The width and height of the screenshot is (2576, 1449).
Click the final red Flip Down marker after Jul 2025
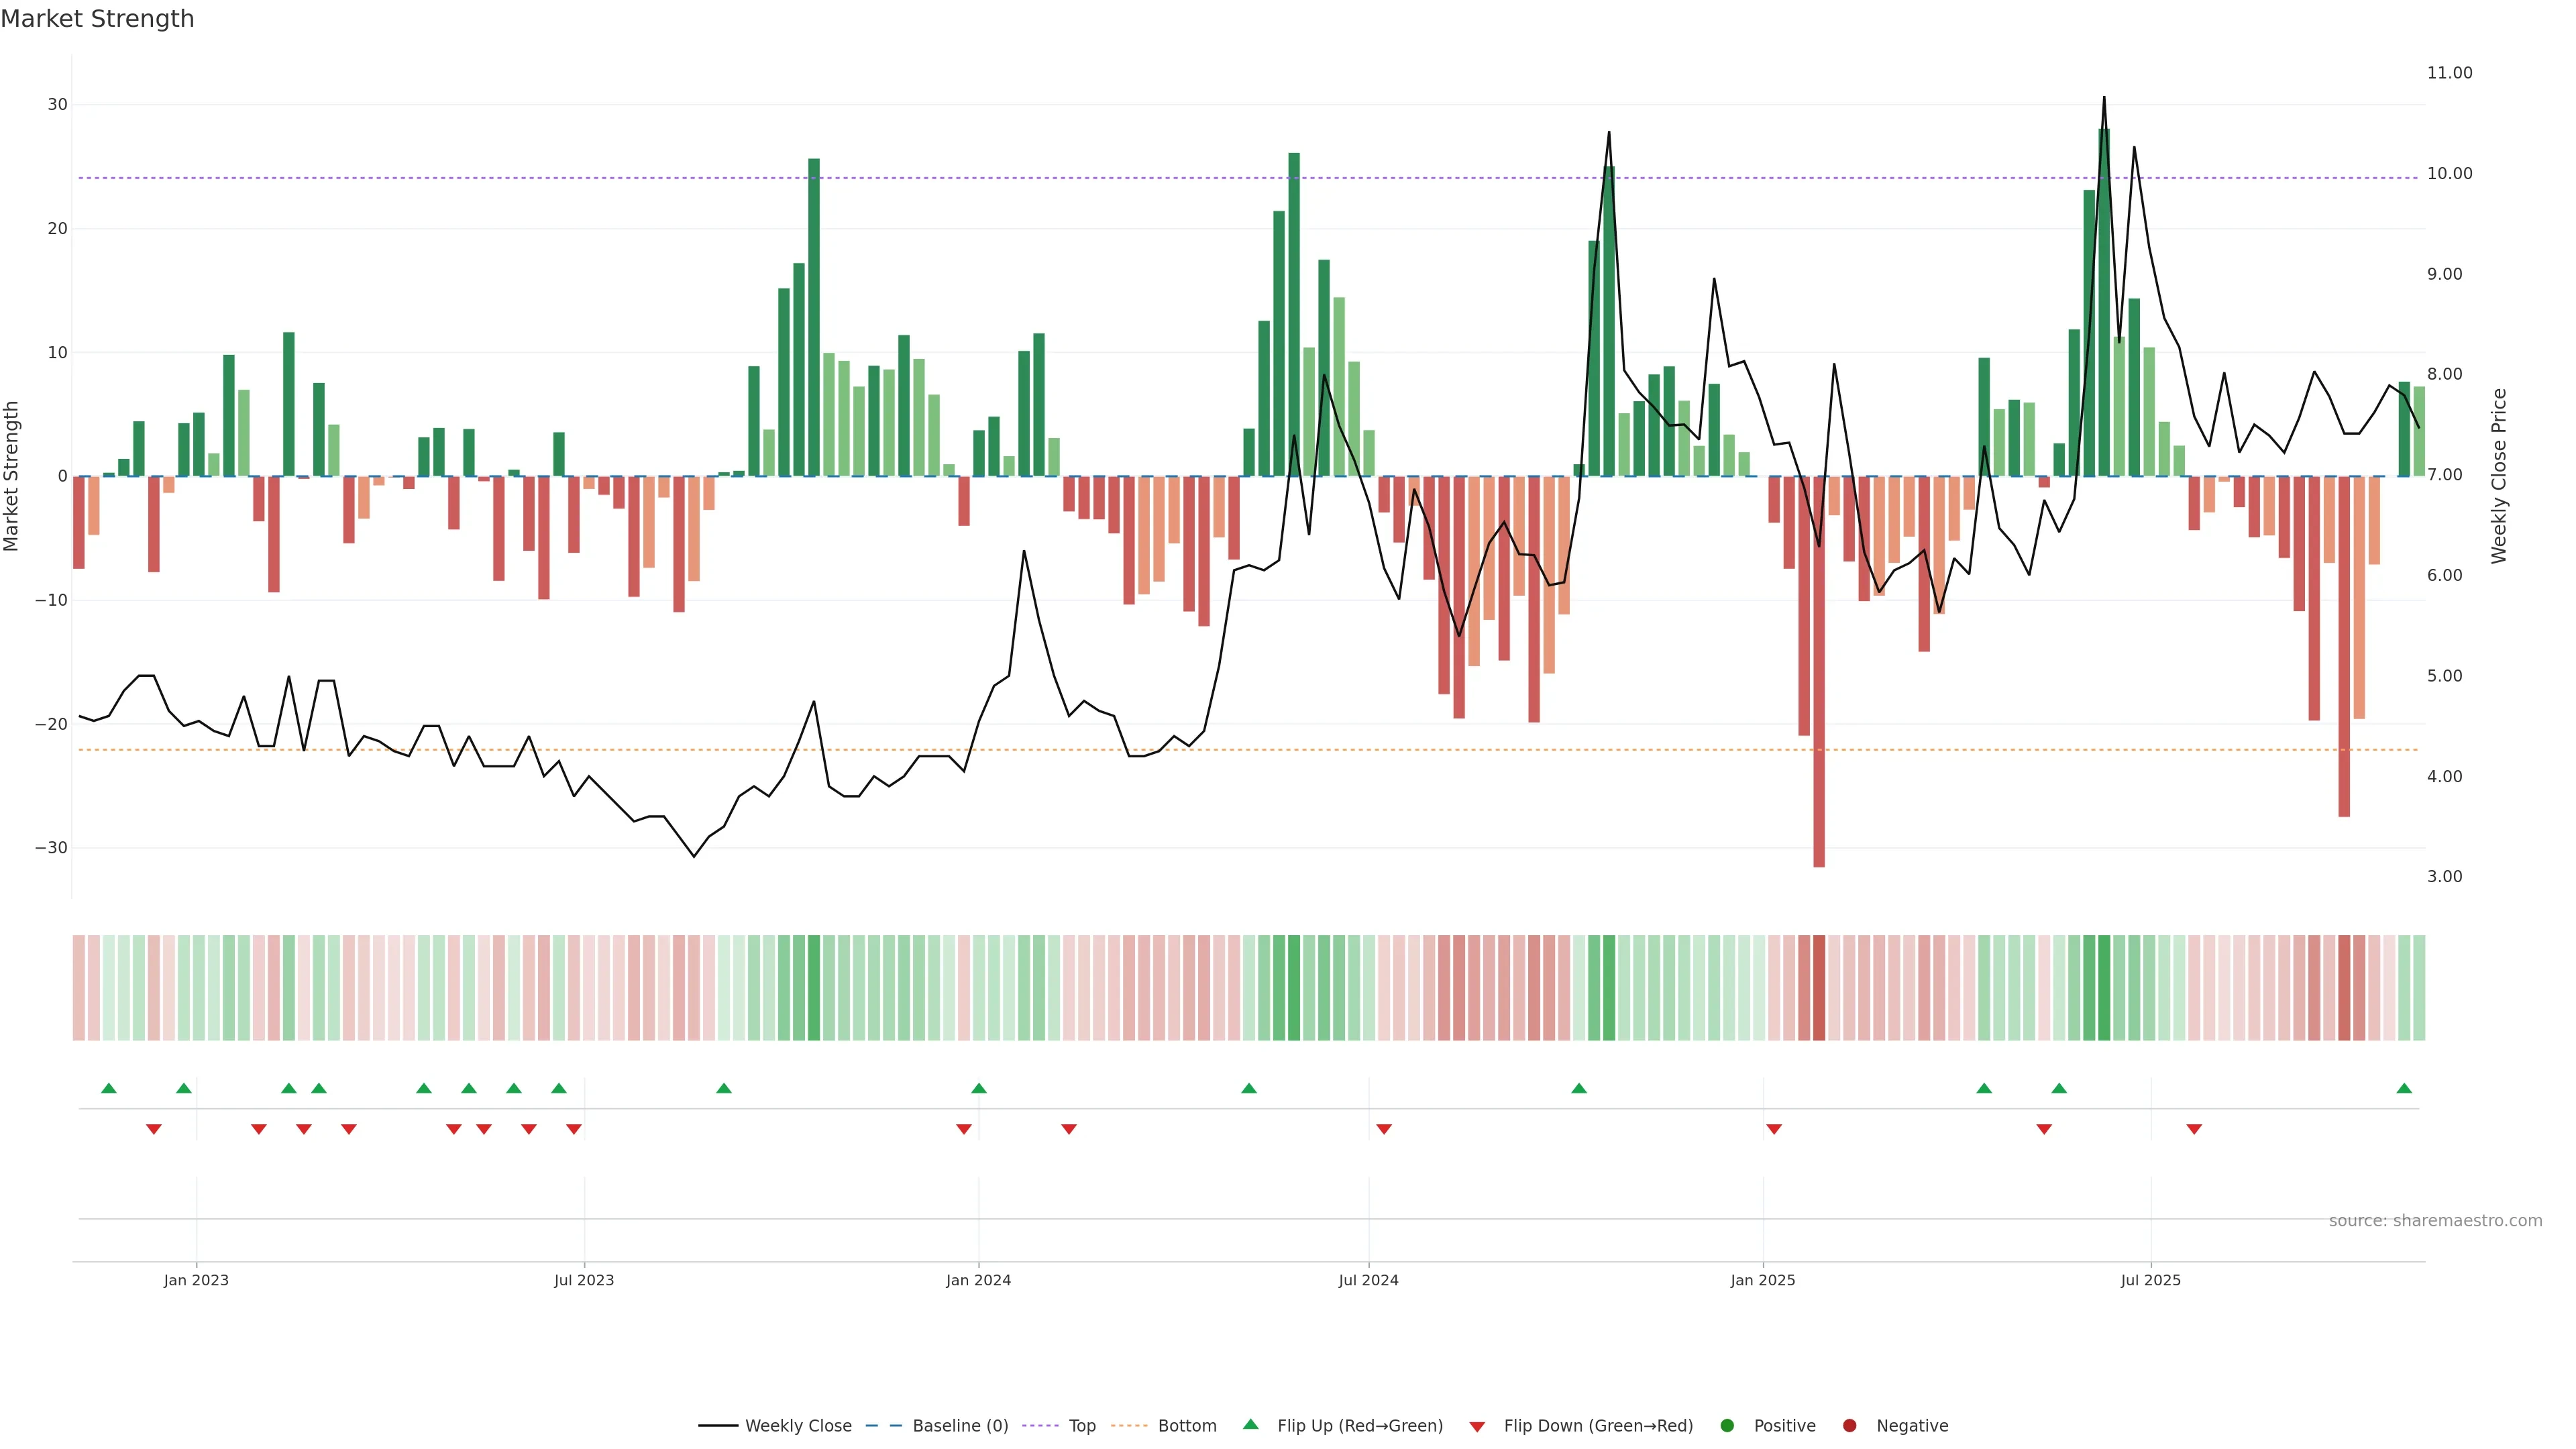click(x=2194, y=1129)
